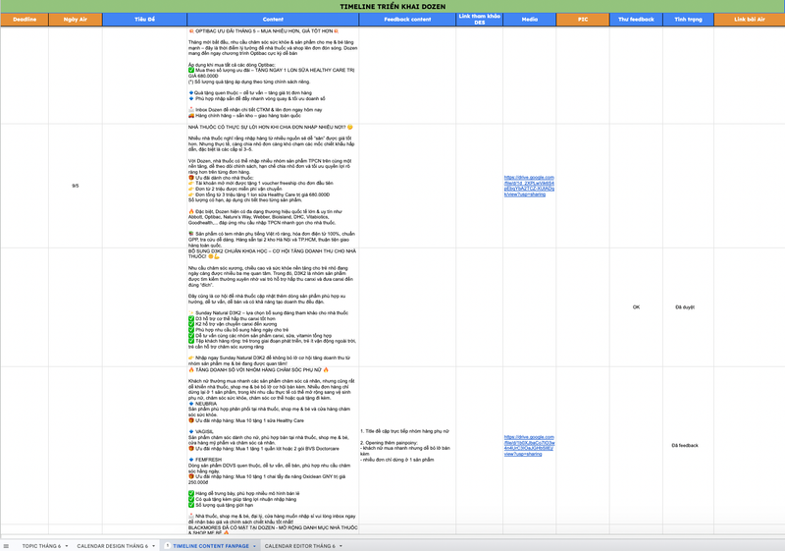Click the Tiêu Đề column header
Screen dimensions: 785x551
(x=144, y=19)
